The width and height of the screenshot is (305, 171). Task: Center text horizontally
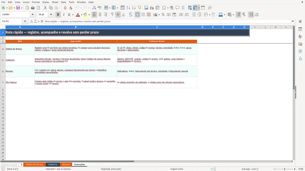(100, 15)
